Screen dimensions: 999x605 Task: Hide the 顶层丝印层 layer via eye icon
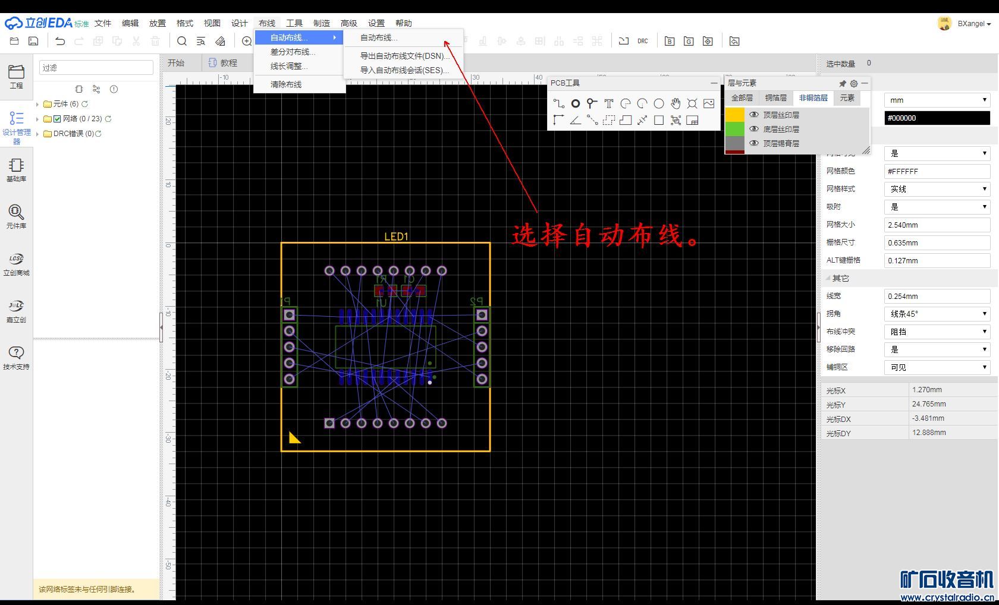click(x=754, y=115)
